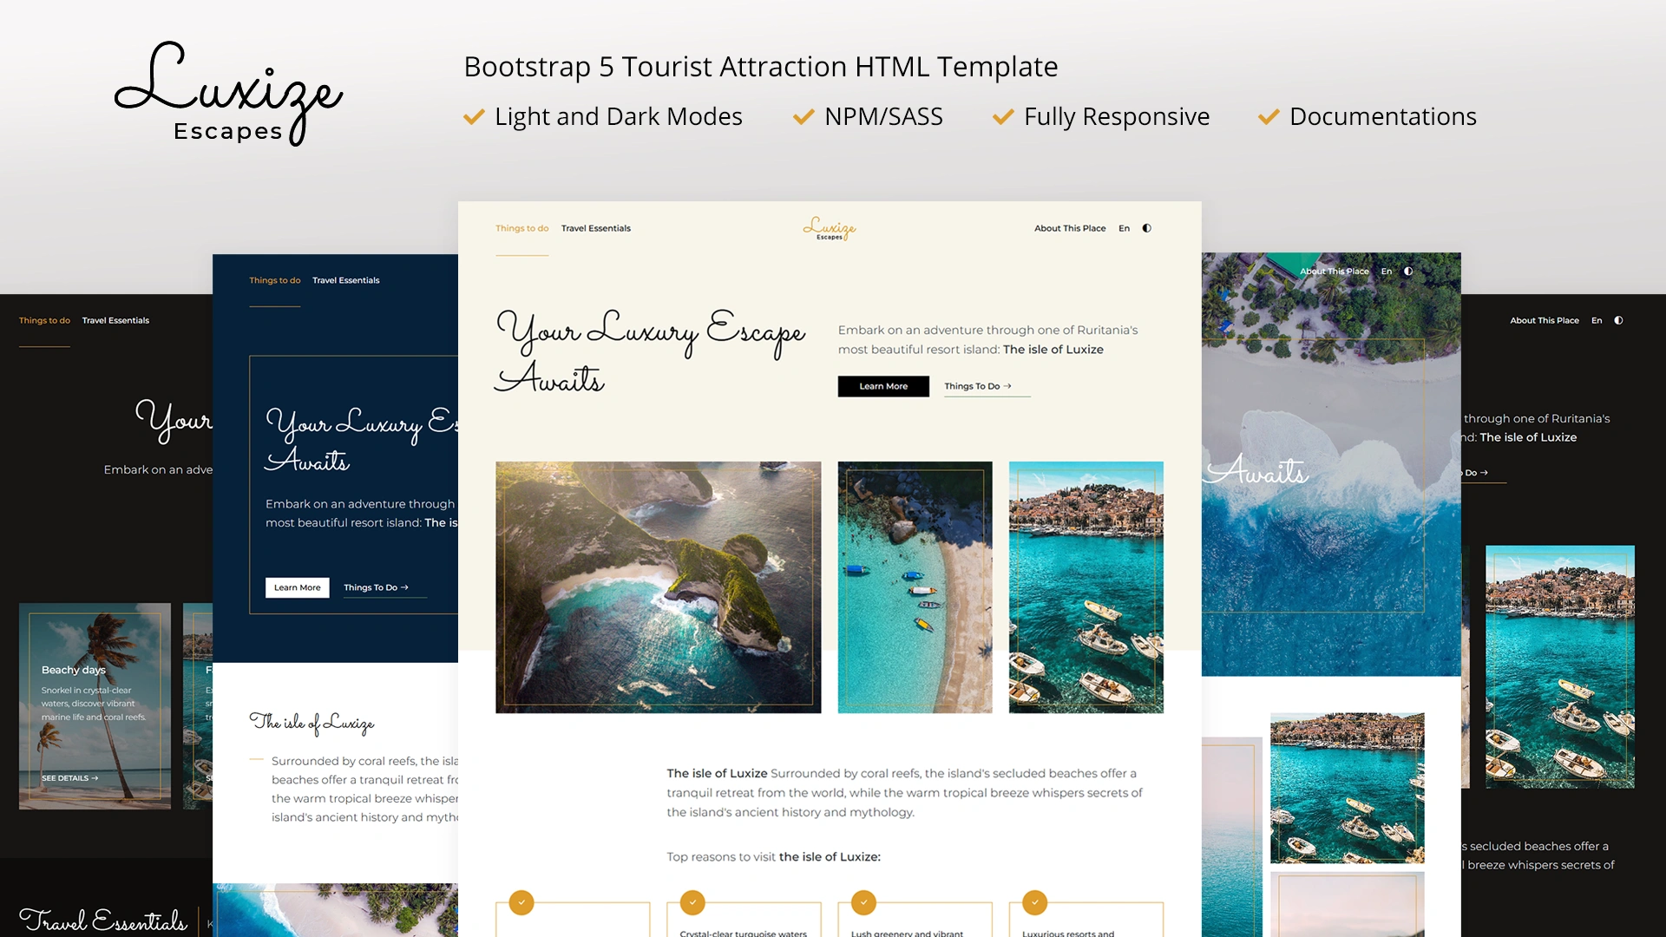Open the En language selector in center preview
The height and width of the screenshot is (937, 1666).
click(x=1125, y=228)
